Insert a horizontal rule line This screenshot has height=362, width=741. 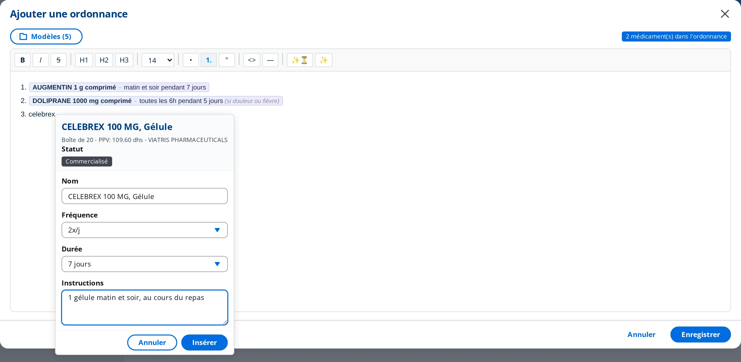tap(270, 60)
